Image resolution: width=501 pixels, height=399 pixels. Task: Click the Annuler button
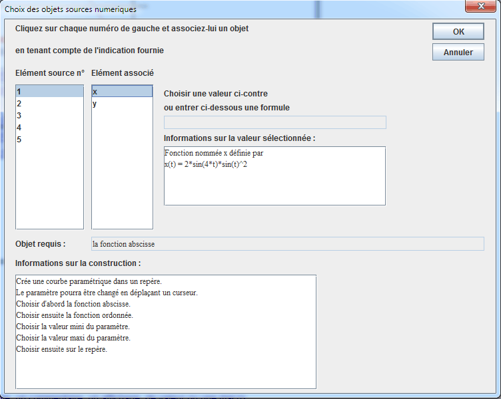(458, 52)
